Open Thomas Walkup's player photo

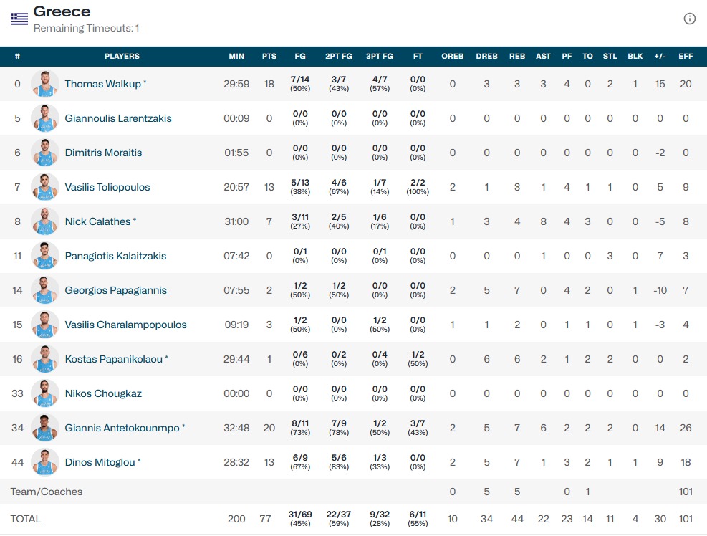[45, 84]
